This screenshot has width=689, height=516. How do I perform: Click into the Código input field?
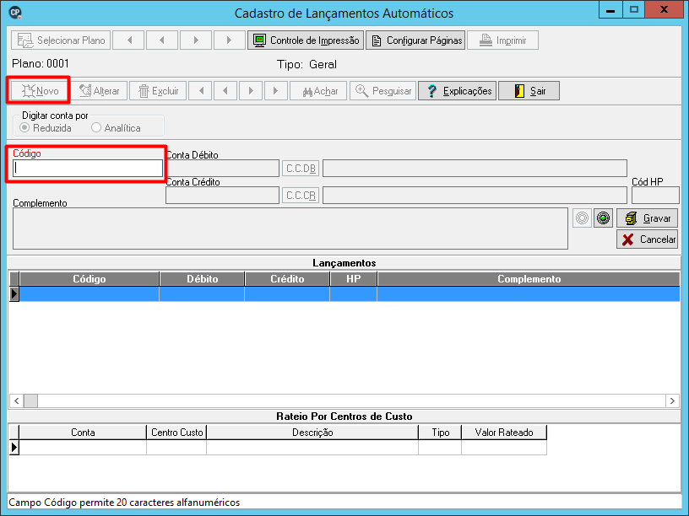(x=88, y=169)
